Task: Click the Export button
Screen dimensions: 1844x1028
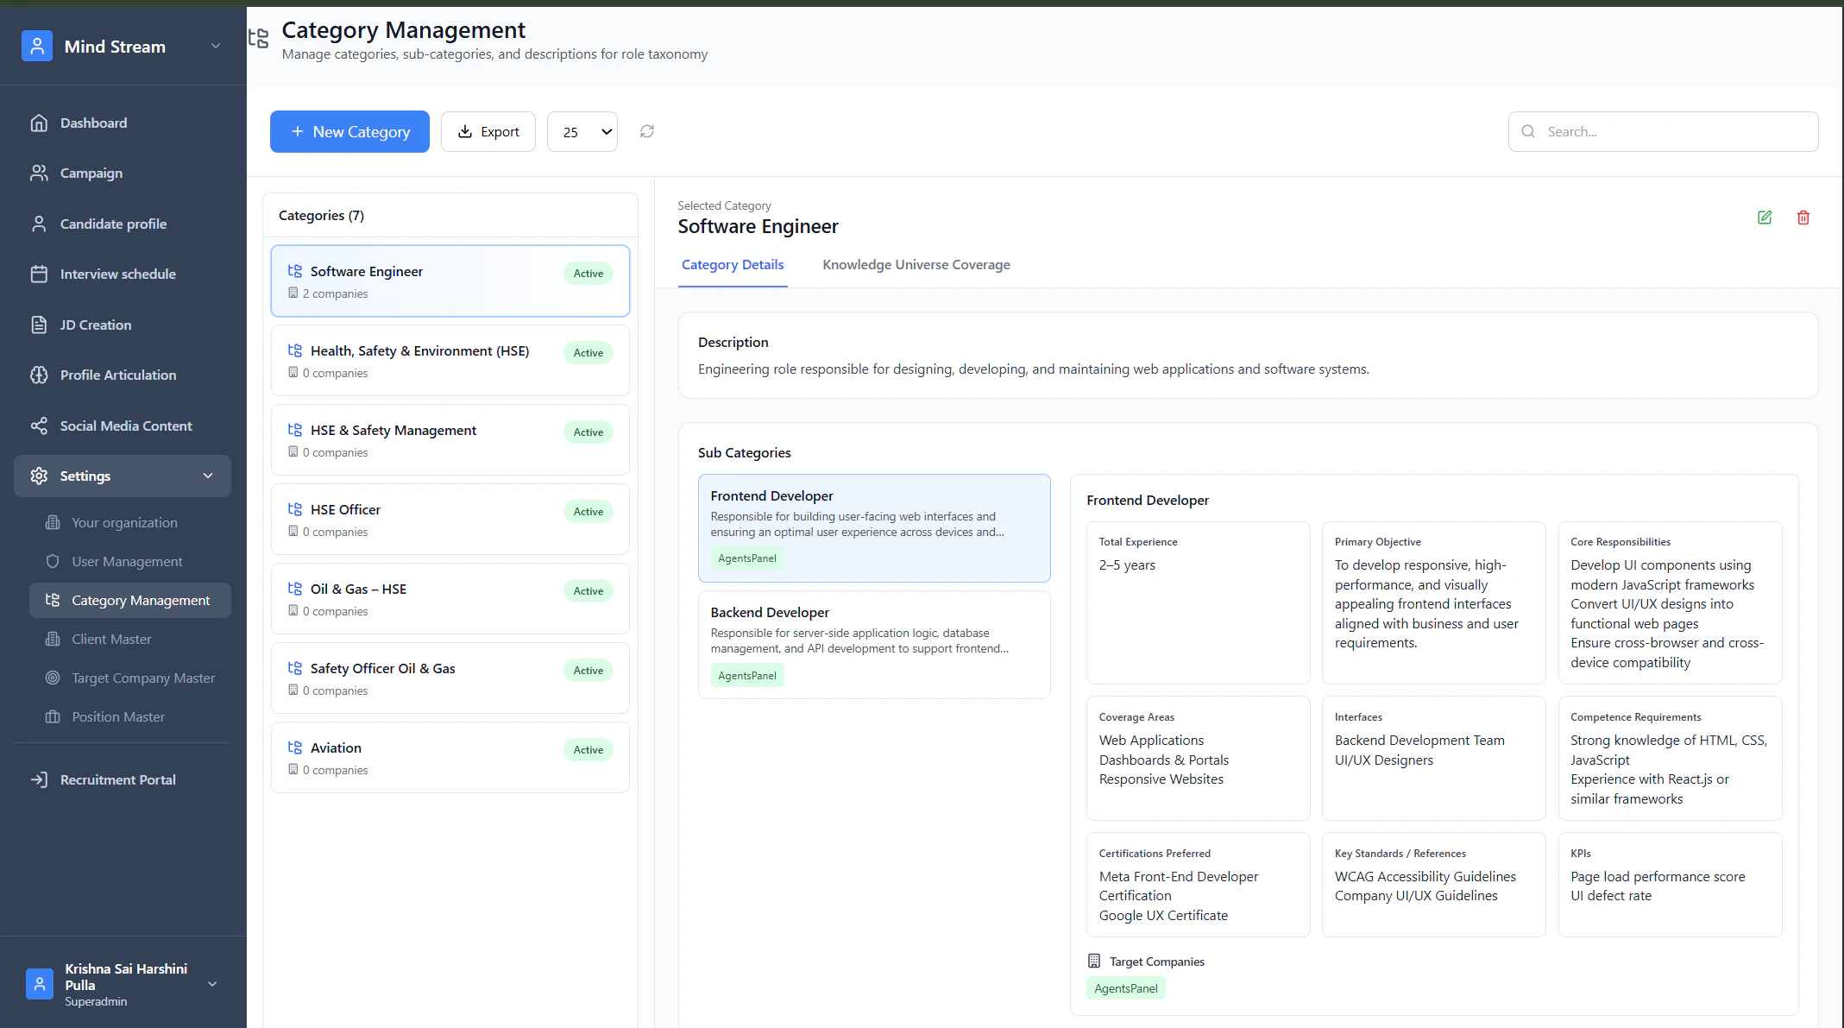Action: tap(488, 132)
